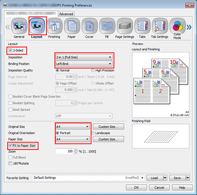This screenshot has height=195, width=197.
Task: Disable Fit to Paper Size
Action: click(10, 145)
